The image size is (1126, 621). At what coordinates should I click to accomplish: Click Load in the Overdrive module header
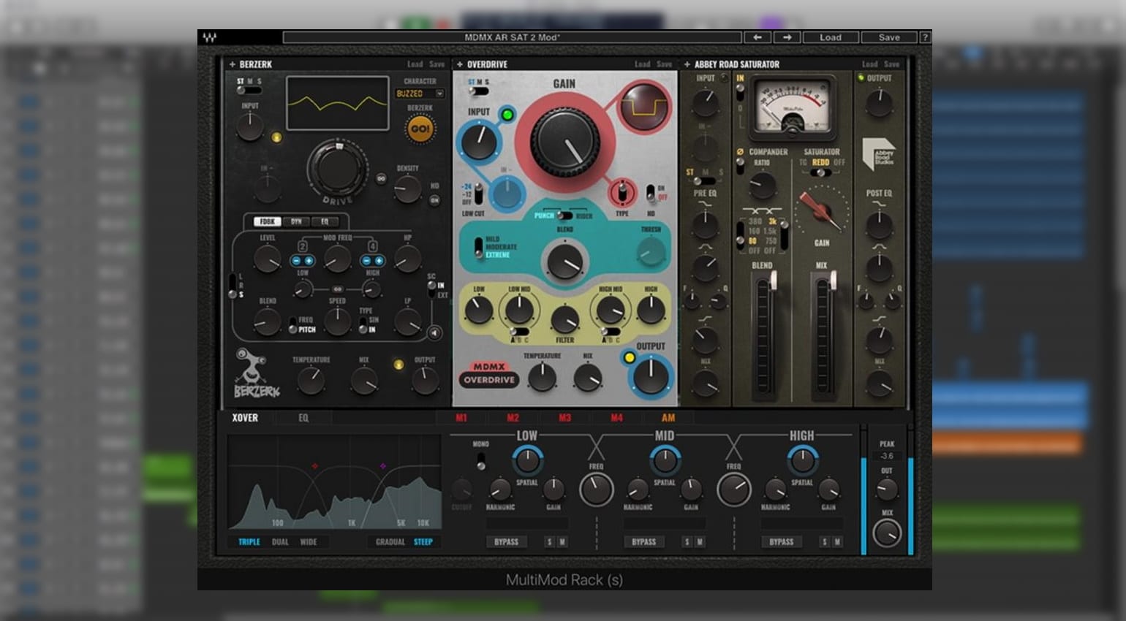(642, 64)
